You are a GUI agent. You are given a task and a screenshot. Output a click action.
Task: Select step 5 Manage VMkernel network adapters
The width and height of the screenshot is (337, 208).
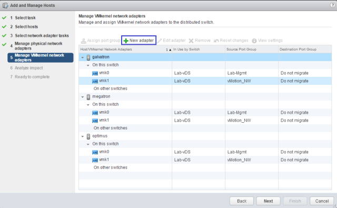tap(41, 57)
